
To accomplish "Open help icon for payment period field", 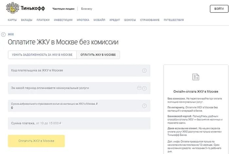I will point(144,88).
